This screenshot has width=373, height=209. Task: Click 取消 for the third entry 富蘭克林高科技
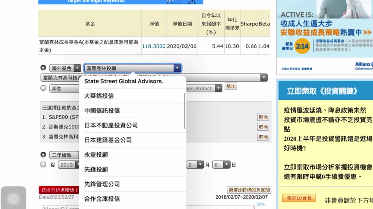pos(263,137)
